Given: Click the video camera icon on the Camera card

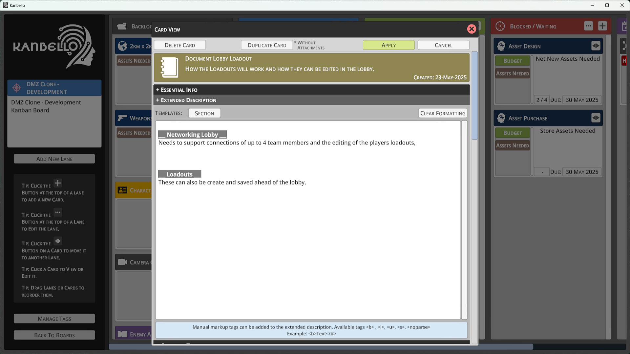Looking at the screenshot, I should tap(123, 262).
